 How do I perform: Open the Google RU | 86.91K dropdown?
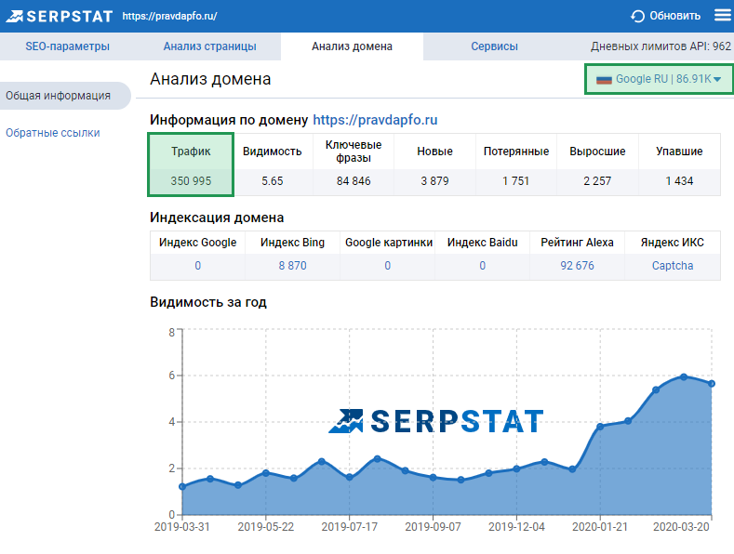click(x=659, y=79)
